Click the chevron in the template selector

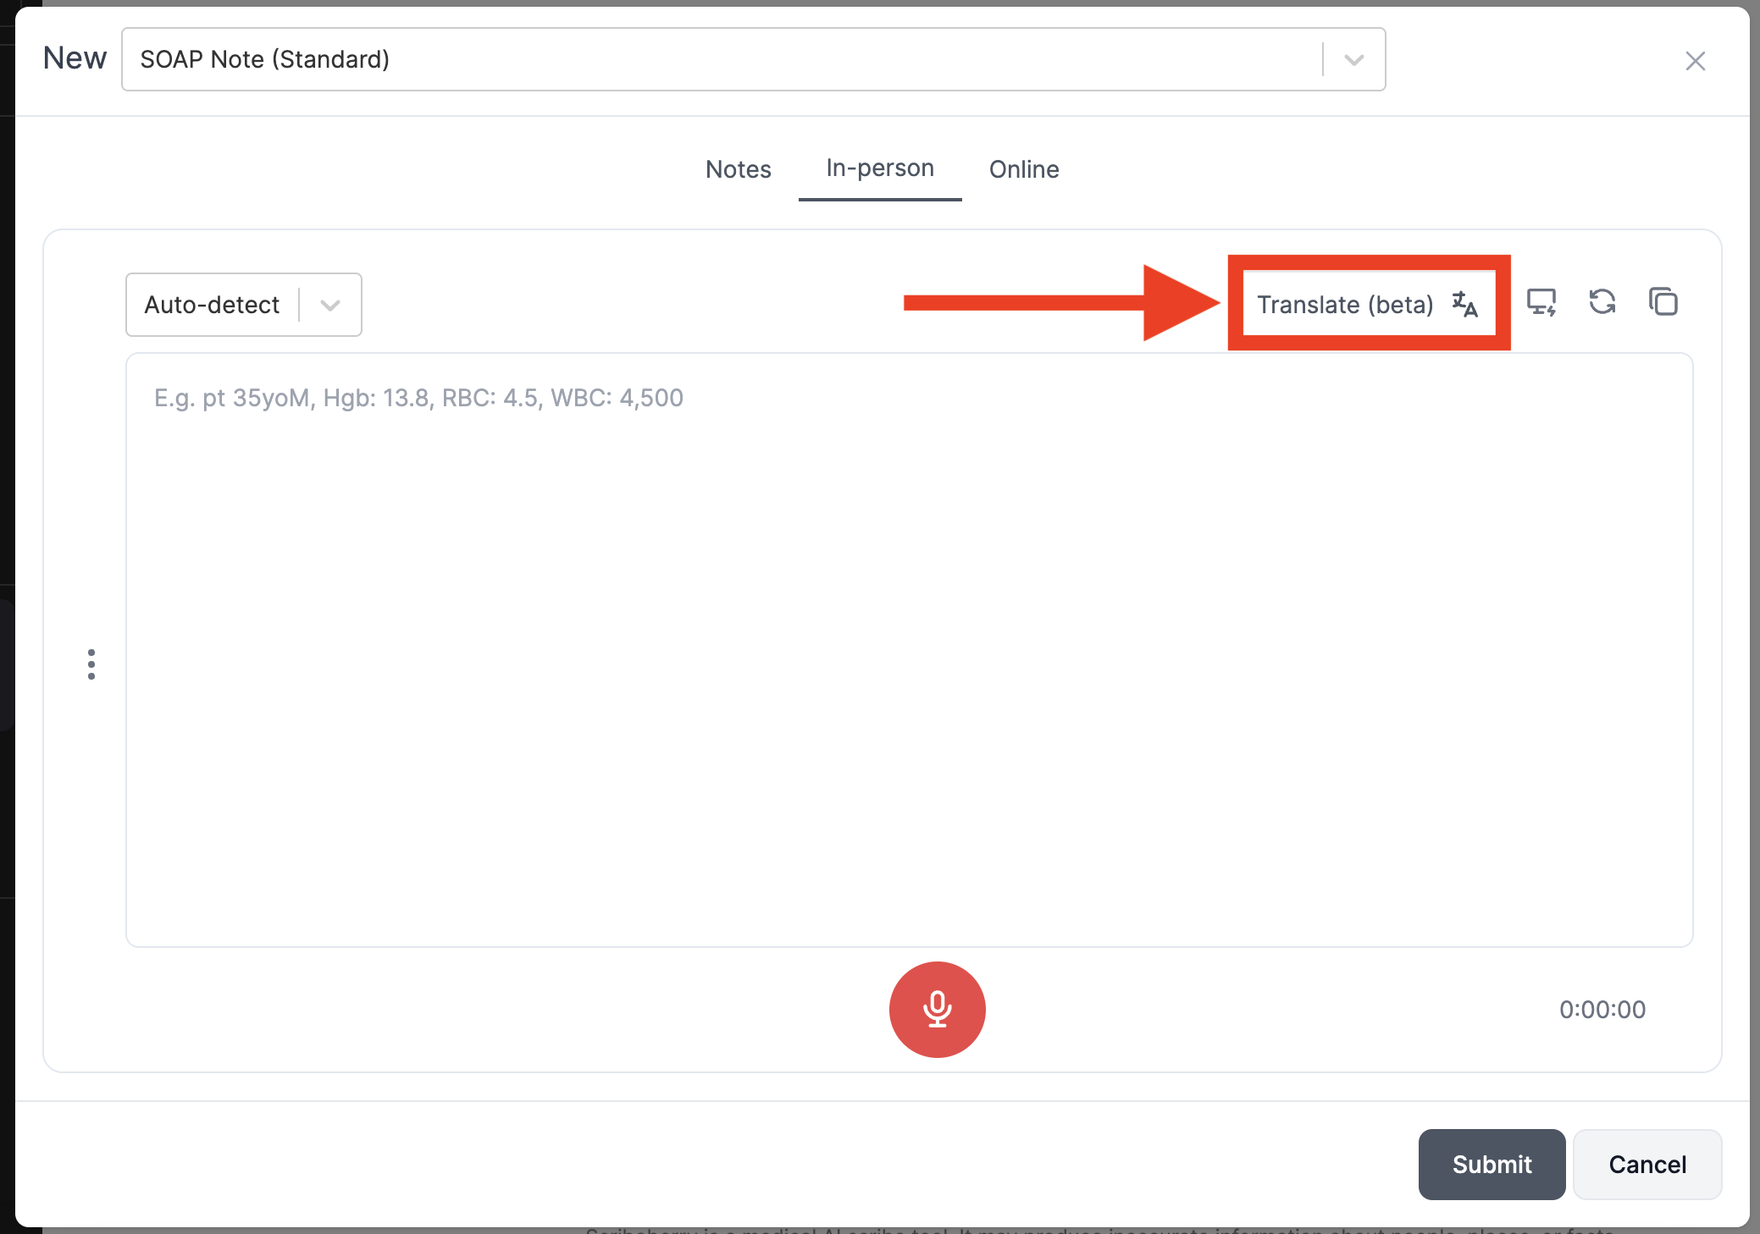pos(1353,60)
